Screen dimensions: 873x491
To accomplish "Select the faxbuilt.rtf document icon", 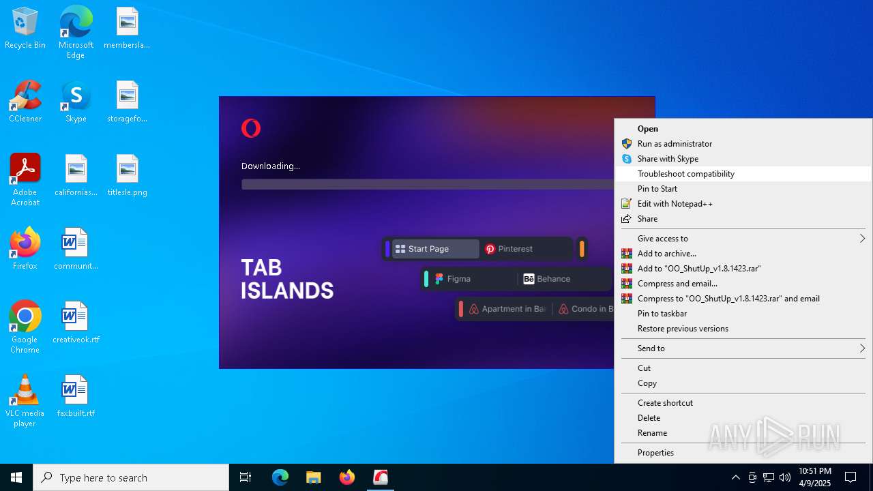I will pyautogui.click(x=76, y=396).
